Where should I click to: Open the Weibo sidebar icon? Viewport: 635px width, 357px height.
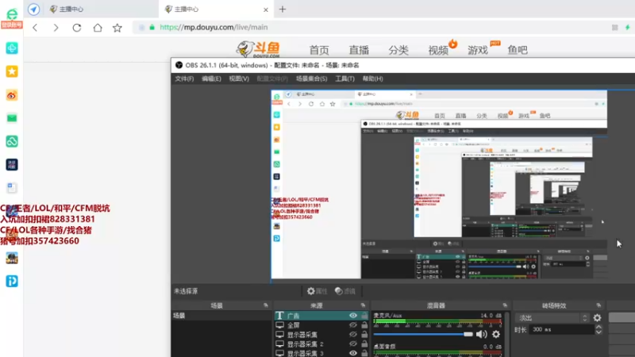pos(12,95)
